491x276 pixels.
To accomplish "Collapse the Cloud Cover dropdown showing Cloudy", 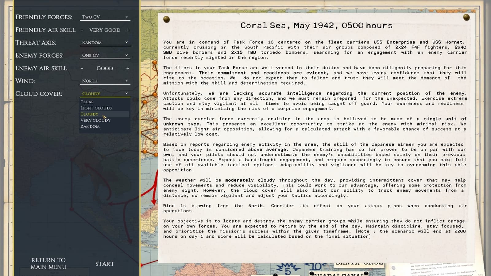I will [x=105, y=94].
